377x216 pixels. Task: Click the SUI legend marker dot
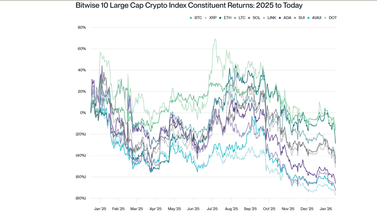pos(295,18)
